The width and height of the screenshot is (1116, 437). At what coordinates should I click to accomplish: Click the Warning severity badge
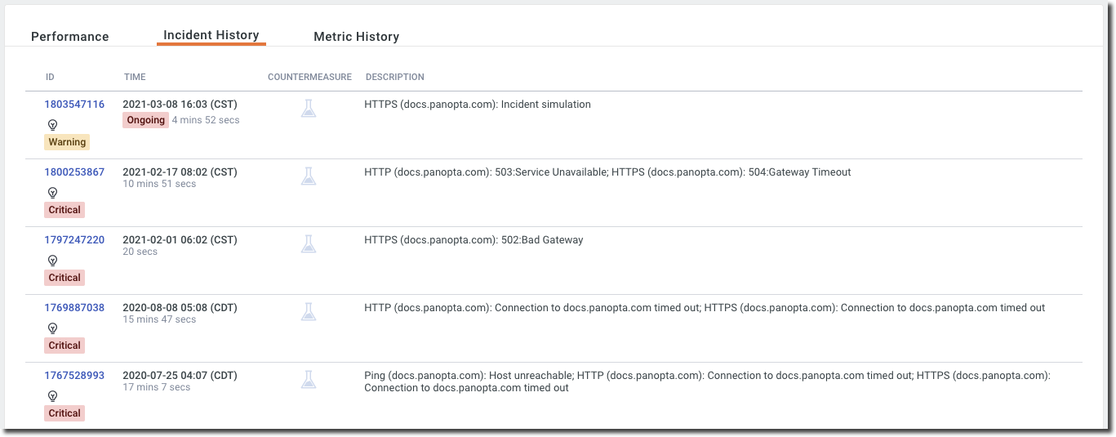click(67, 142)
